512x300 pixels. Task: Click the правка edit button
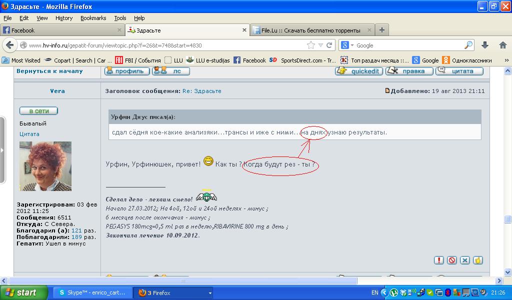pos(409,71)
